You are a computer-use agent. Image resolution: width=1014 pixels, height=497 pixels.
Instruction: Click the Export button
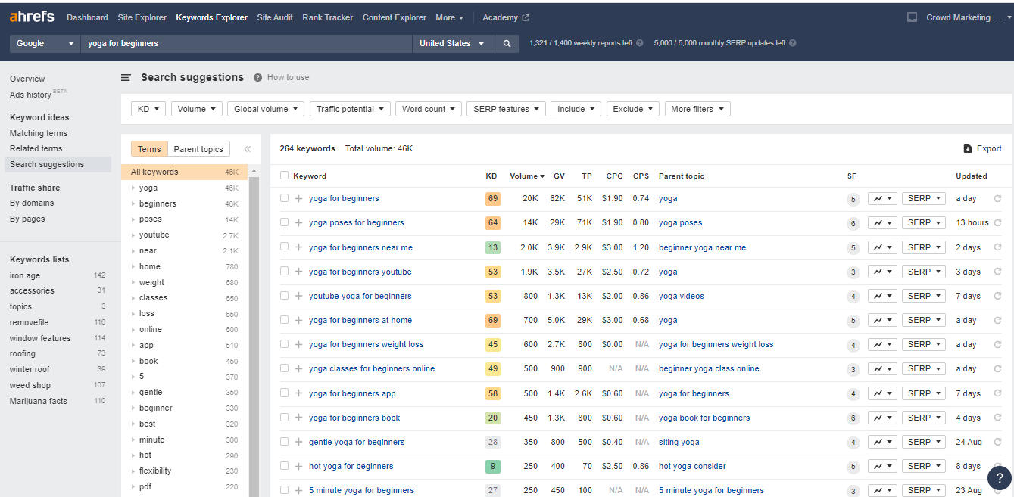981,148
